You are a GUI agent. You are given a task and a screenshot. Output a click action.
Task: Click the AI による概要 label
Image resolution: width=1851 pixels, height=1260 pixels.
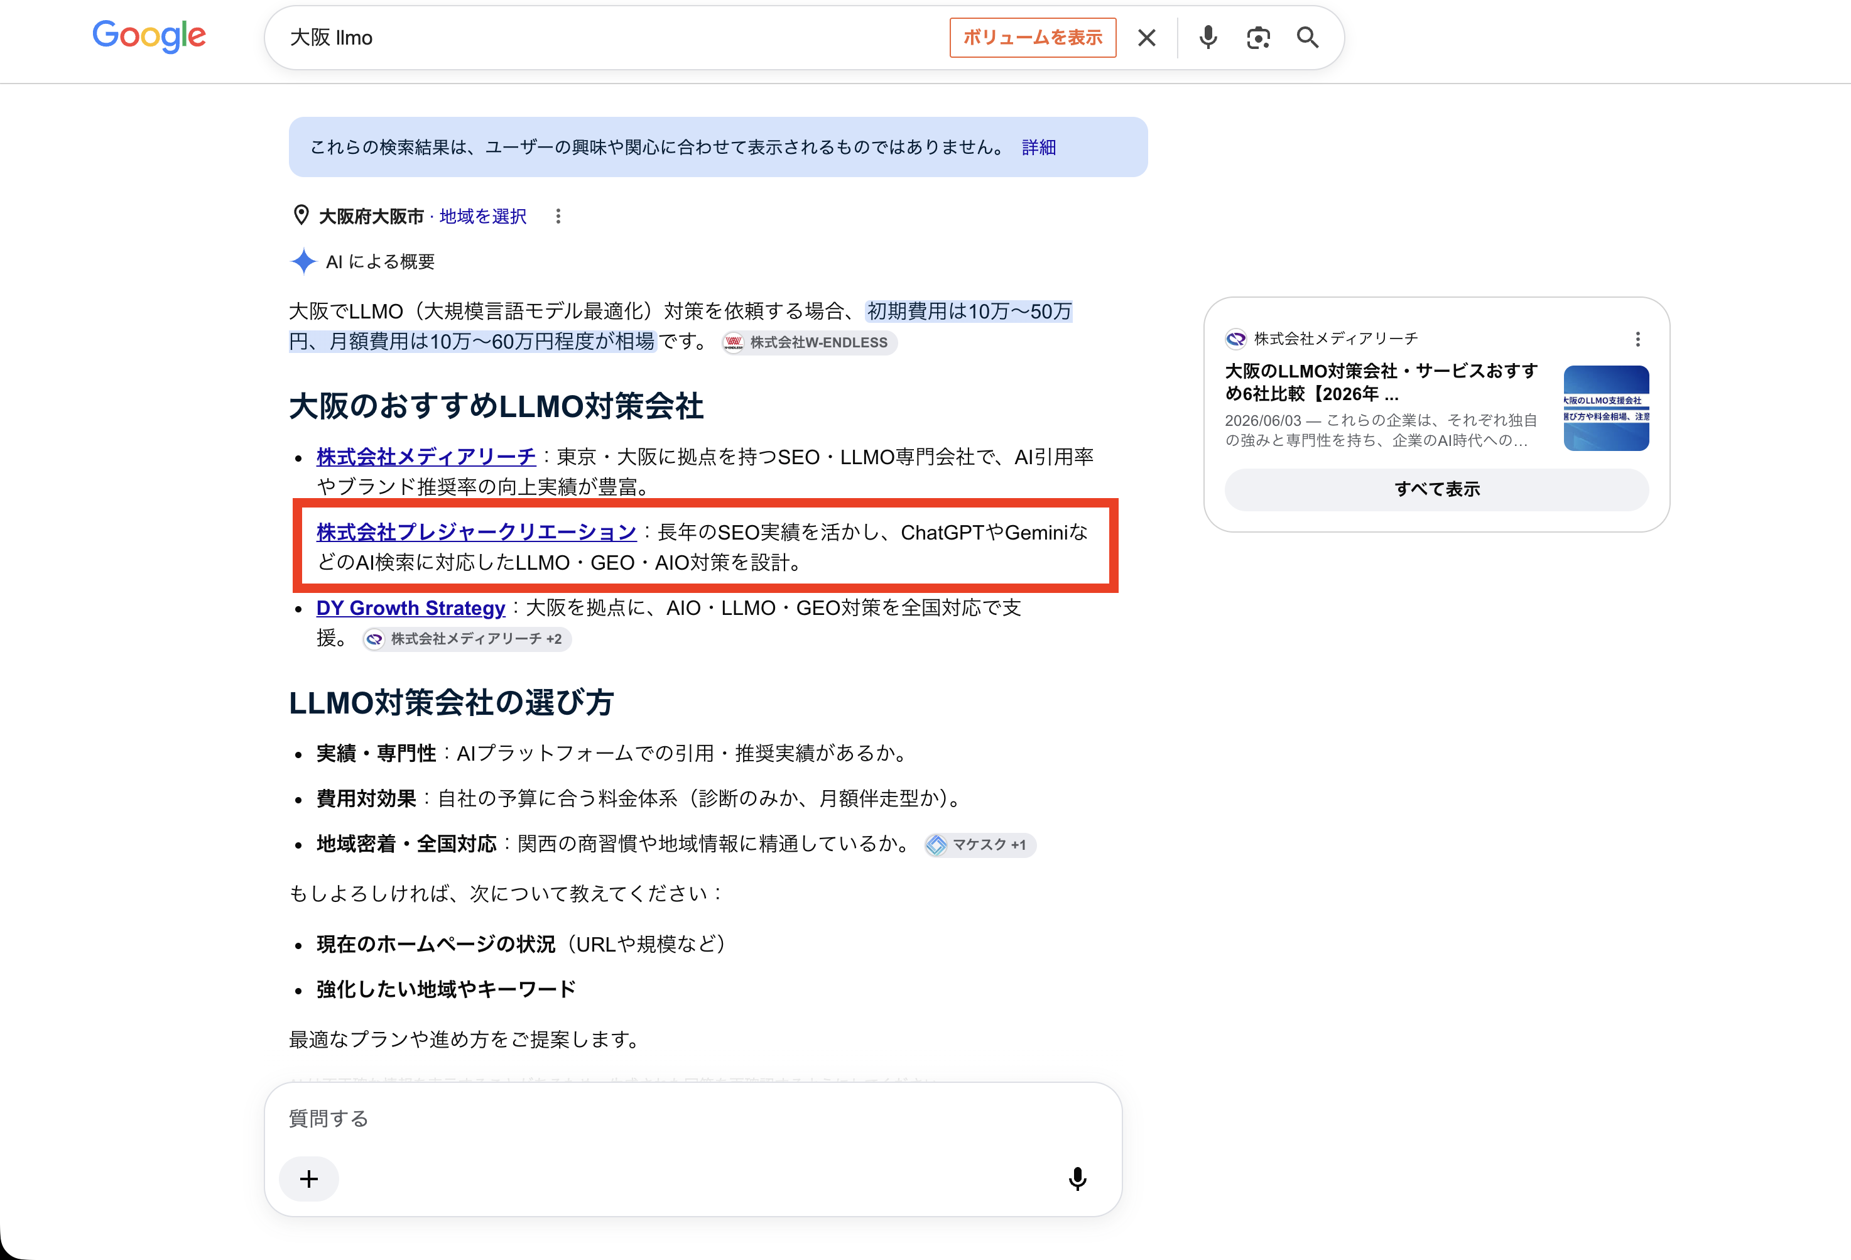[x=380, y=261]
